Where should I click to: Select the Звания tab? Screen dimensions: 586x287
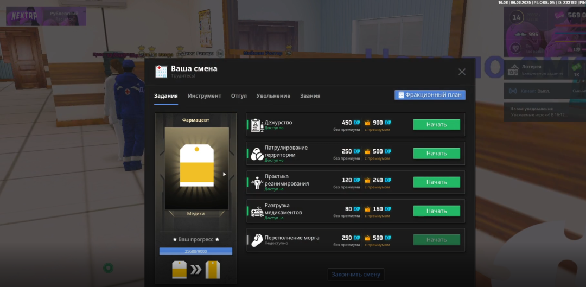(x=310, y=96)
